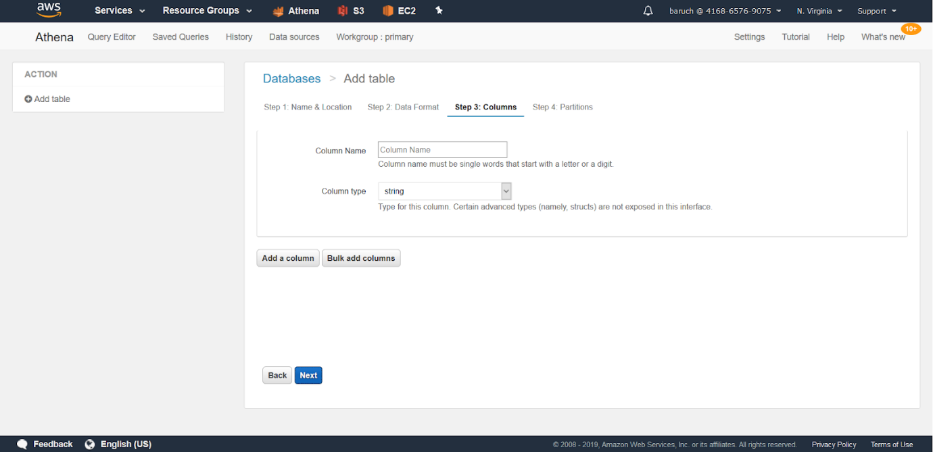Viewport: 933px width, 452px height.
Task: Switch to Step 2: Data Format
Action: coord(403,107)
